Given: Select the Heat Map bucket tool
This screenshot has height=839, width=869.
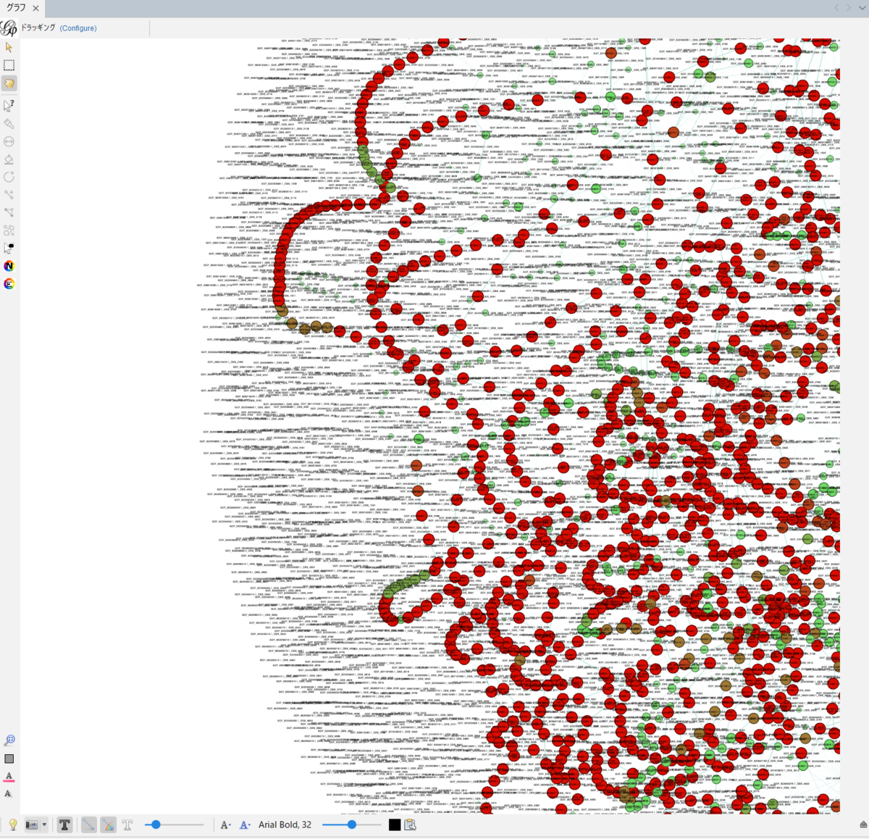Looking at the screenshot, I should pyautogui.click(x=9, y=158).
